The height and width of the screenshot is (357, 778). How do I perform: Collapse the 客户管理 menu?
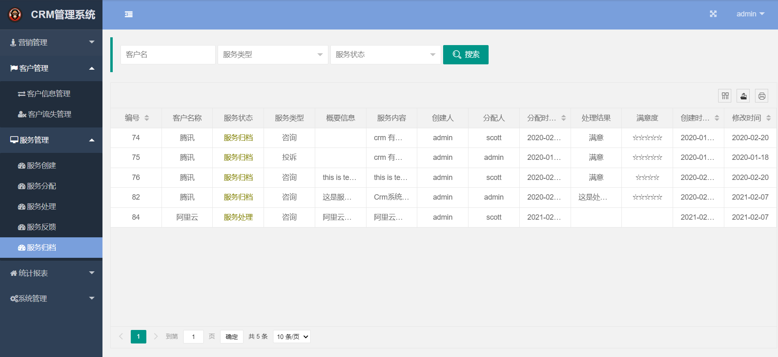click(51, 68)
